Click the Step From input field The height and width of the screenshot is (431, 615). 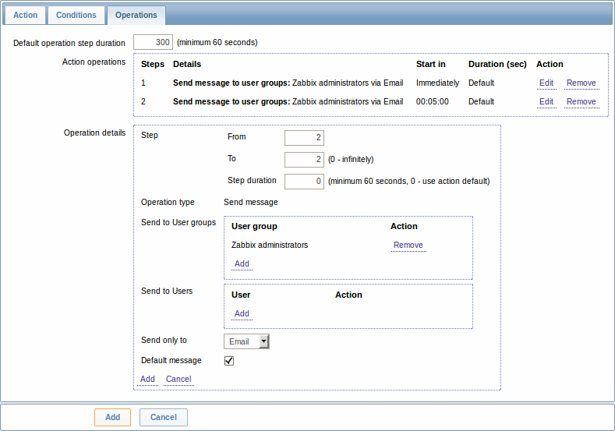coord(304,138)
